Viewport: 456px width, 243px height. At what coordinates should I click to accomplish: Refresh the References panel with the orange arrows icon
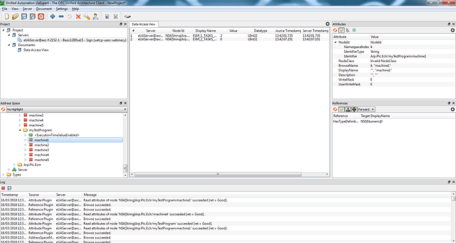(x=335, y=110)
